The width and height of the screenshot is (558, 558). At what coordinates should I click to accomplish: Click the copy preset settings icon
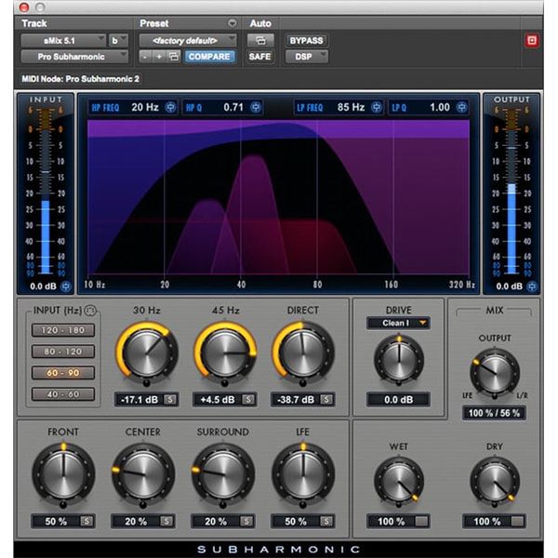[x=174, y=57]
